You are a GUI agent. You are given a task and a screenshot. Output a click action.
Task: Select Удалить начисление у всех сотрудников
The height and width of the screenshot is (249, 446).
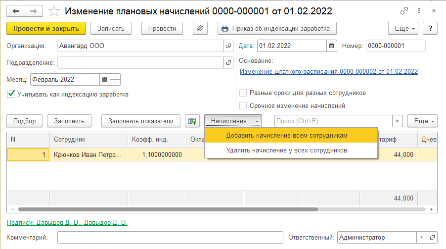click(286, 150)
